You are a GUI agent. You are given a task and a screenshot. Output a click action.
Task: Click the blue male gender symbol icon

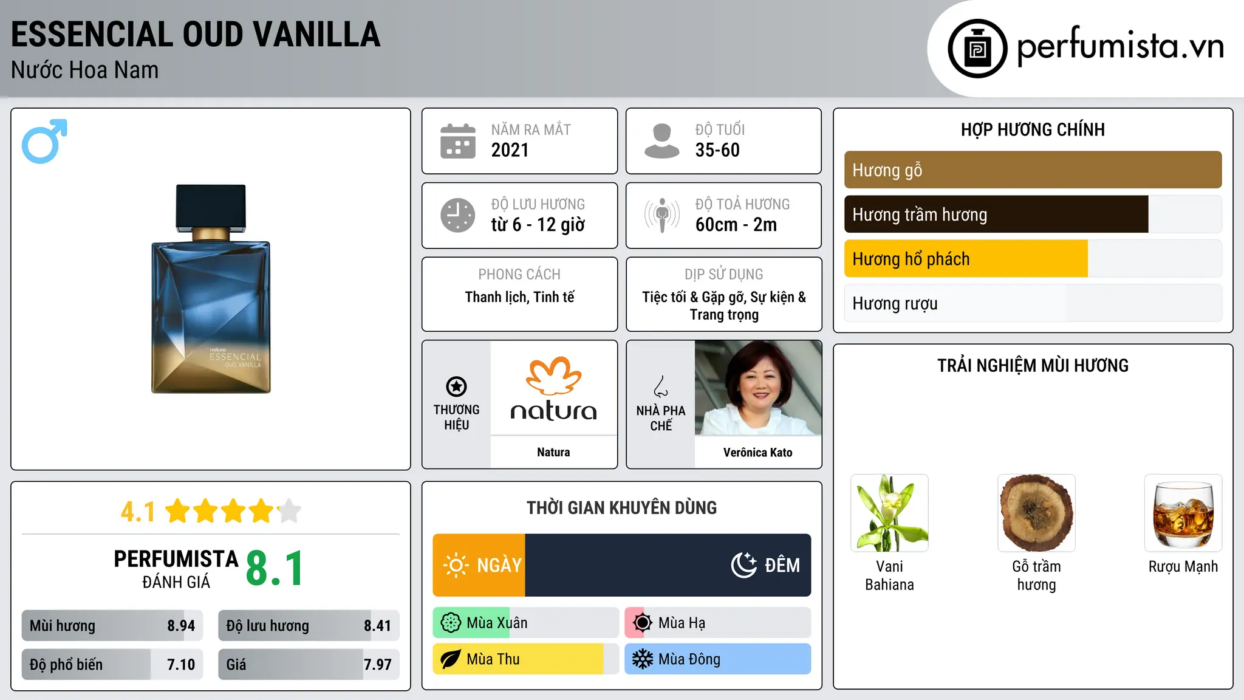[x=44, y=141]
